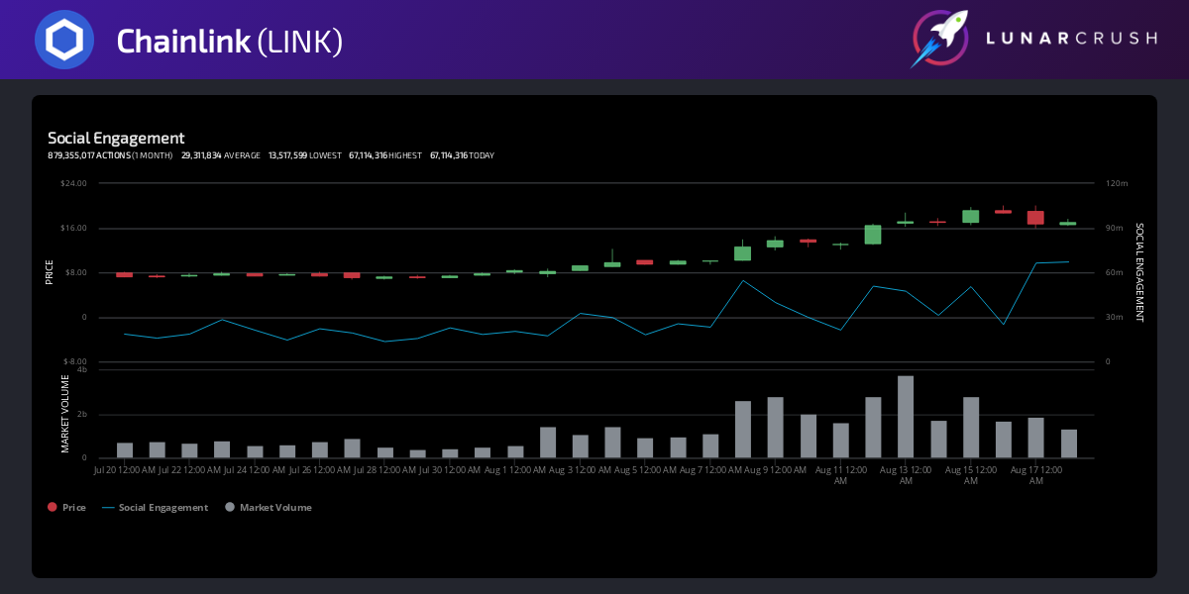
Task: Click the Jul 24 12:00 AM date label
Action: (255, 468)
